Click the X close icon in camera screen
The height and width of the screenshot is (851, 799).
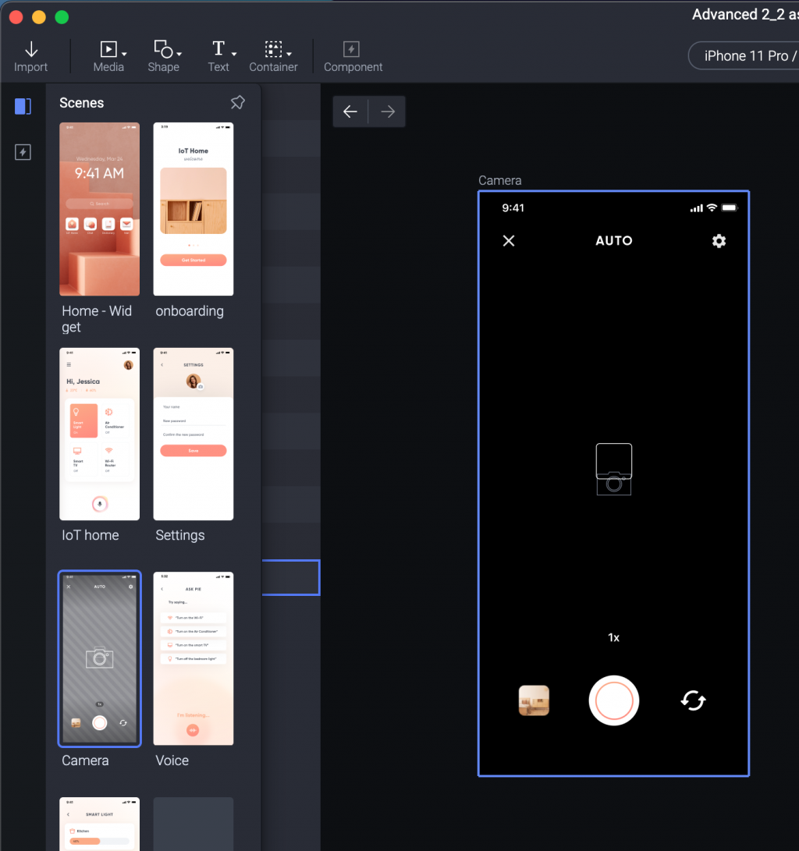(x=509, y=241)
